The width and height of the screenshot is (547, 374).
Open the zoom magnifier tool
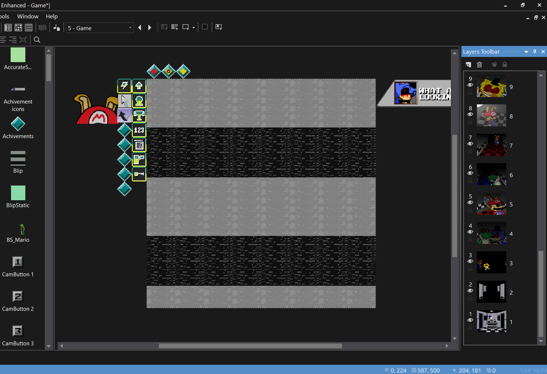point(37,40)
